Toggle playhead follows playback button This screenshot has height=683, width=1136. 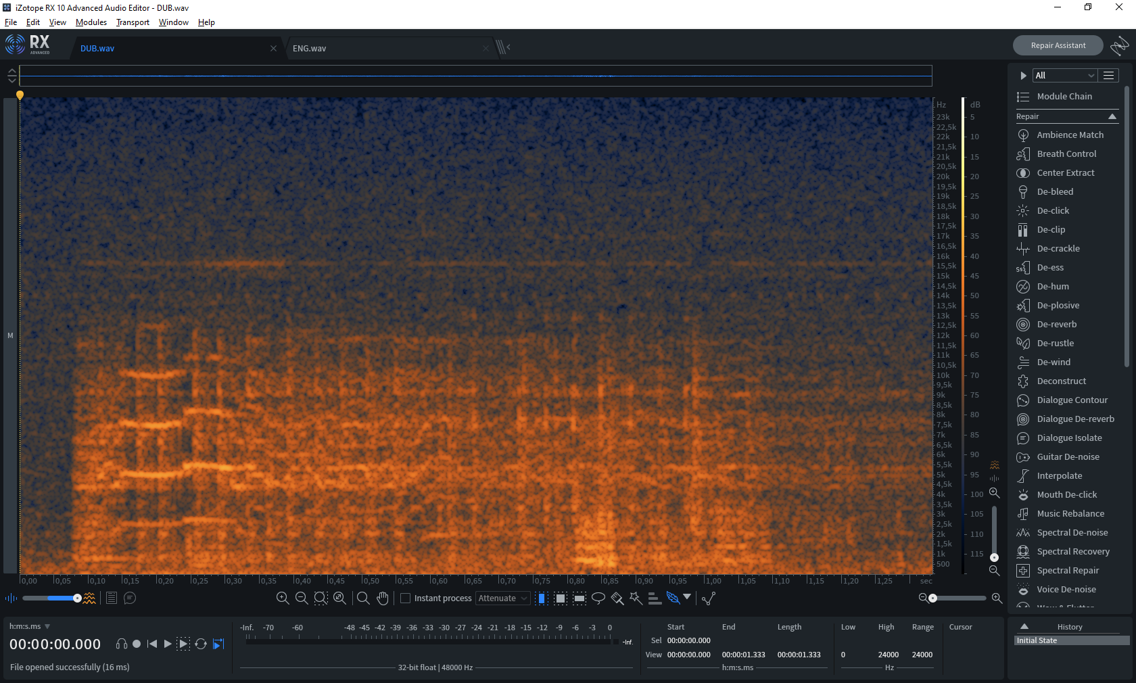218,644
